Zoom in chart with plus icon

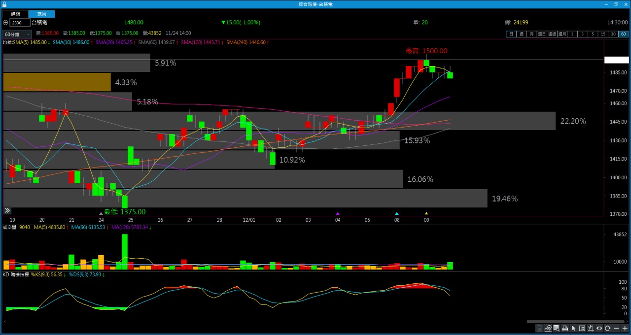click(x=625, y=328)
